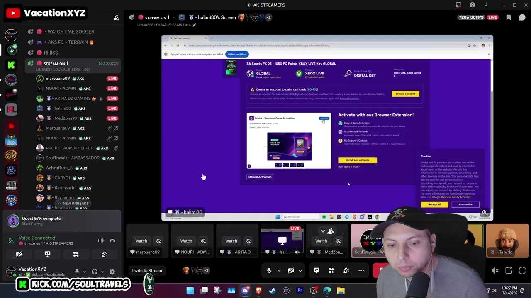531x298 pixels.
Task: Add AKIRA D's stream to multi-view
Action: pos(248,241)
